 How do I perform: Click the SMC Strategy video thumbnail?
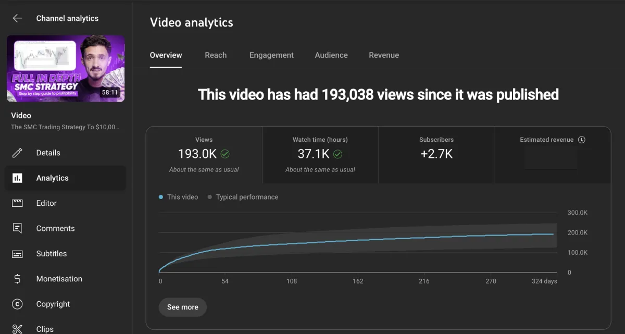pos(66,68)
